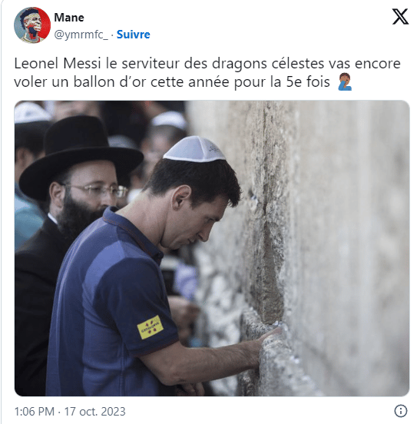Open the embedded tweet photo
Viewport: 417px width, 424px height.
coord(212,248)
